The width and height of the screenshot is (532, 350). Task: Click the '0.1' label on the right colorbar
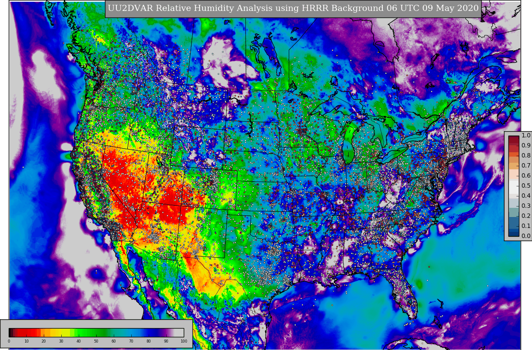[x=526, y=226]
